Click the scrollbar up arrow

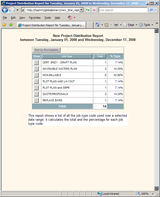point(156,31)
